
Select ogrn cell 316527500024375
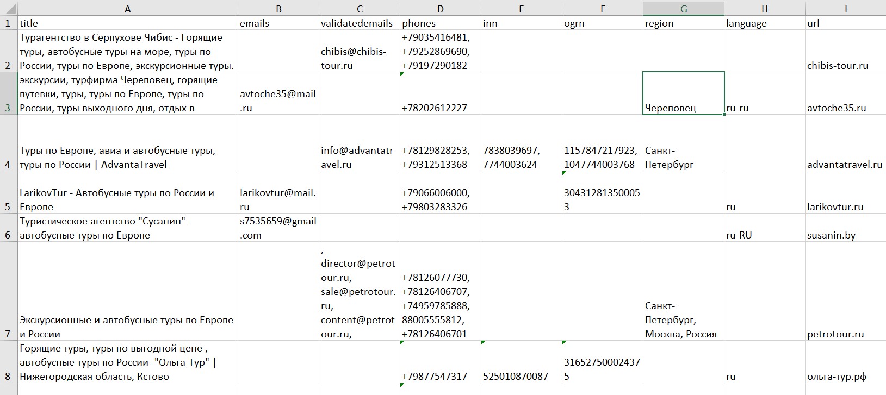point(603,362)
